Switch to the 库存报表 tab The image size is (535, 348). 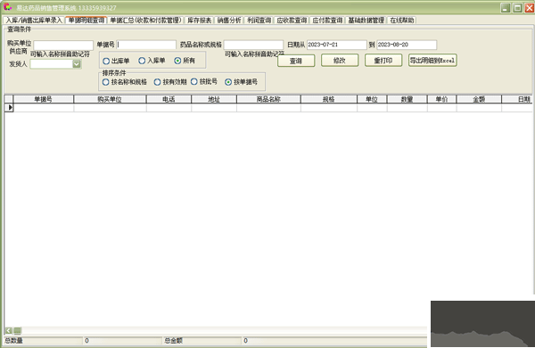coord(199,21)
